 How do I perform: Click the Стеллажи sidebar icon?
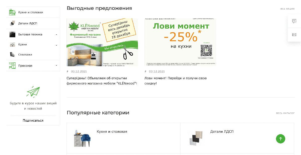click(x=12, y=54)
